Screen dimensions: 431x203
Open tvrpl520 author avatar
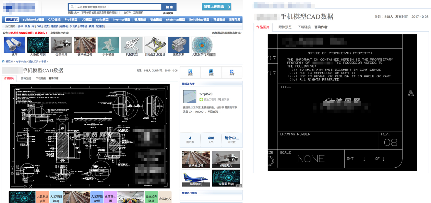click(x=190, y=97)
